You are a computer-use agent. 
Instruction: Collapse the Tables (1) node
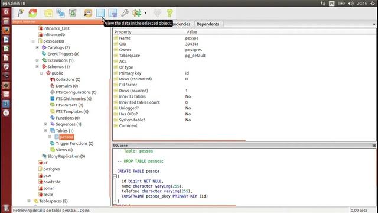click(x=45, y=130)
